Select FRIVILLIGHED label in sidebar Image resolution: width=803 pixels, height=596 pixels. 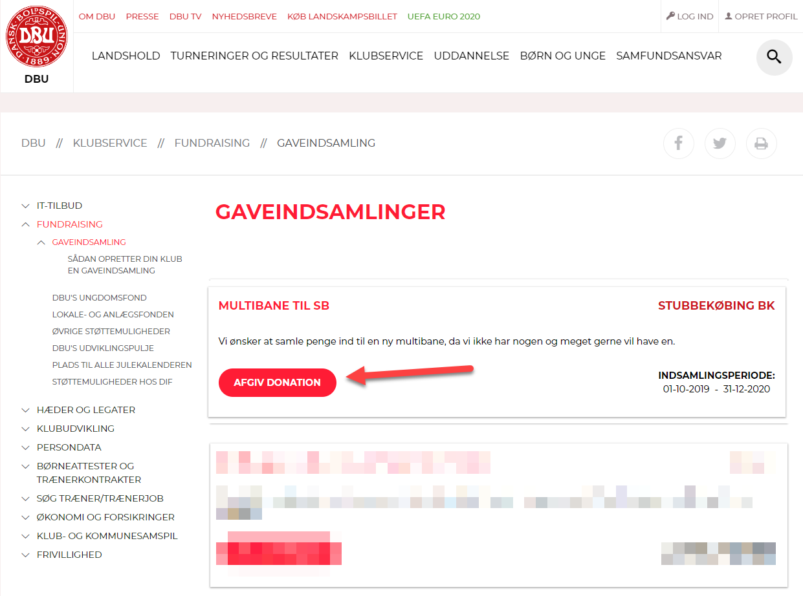coord(69,555)
